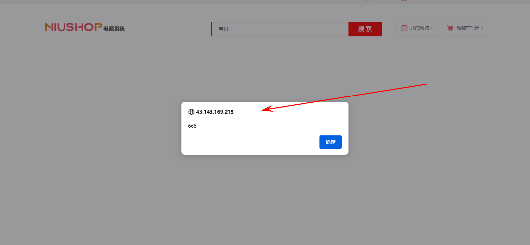The image size is (530, 245).
Task: Click the 电商系统 text beside the logo
Action: click(114, 29)
